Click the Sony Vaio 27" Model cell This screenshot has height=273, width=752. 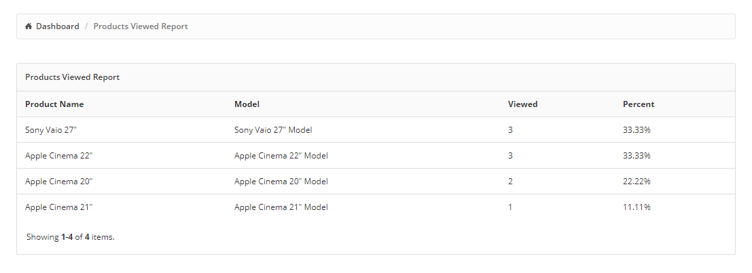[273, 130]
